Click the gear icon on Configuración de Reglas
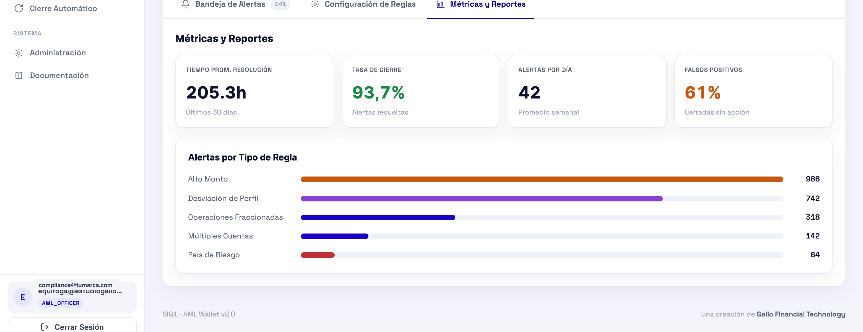Image resolution: width=863 pixels, height=332 pixels. tap(314, 4)
